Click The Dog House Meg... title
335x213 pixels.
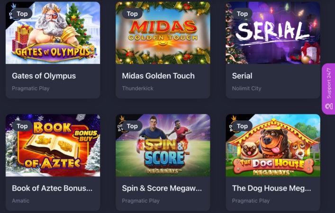pyautogui.click(x=272, y=188)
